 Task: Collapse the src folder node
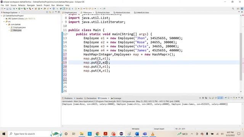click(4, 22)
